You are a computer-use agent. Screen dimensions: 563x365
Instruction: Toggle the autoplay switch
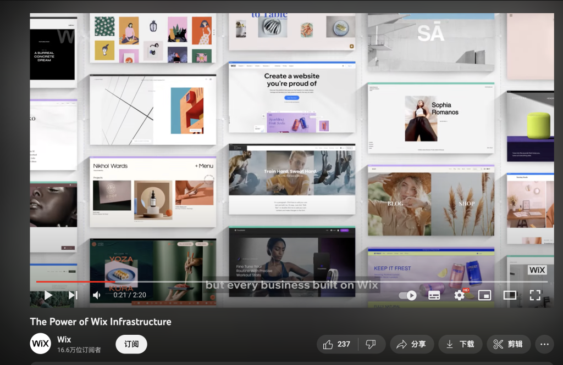(407, 295)
